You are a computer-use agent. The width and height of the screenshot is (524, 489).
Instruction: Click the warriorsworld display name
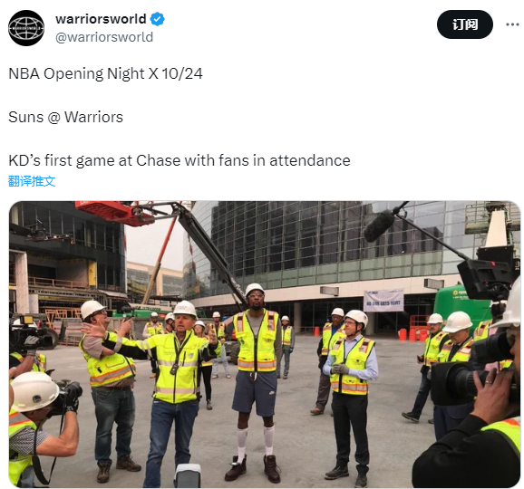pyautogui.click(x=101, y=19)
